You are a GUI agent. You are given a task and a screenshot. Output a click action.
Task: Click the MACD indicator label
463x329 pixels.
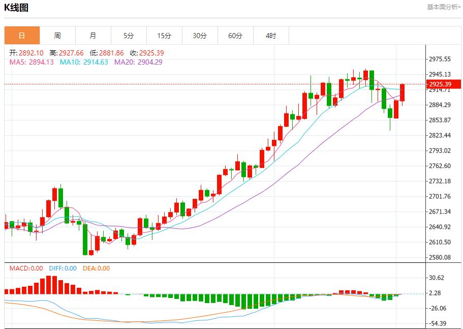pos(24,268)
